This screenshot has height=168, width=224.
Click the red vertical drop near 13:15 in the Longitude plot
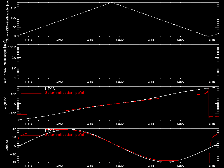click(x=209, y=102)
